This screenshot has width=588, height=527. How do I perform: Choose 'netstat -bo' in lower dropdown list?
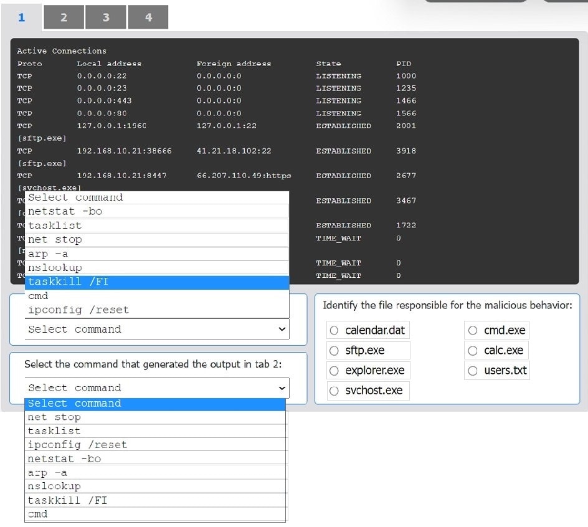click(x=155, y=459)
